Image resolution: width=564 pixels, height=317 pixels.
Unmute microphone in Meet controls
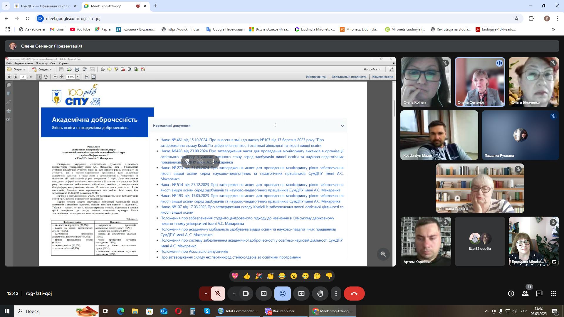coord(218,294)
